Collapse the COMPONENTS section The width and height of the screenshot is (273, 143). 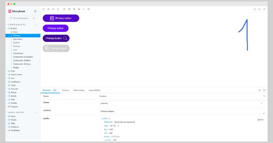(17, 25)
